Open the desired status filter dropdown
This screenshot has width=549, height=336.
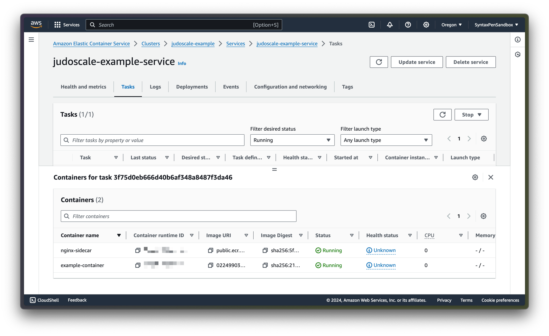pos(292,140)
